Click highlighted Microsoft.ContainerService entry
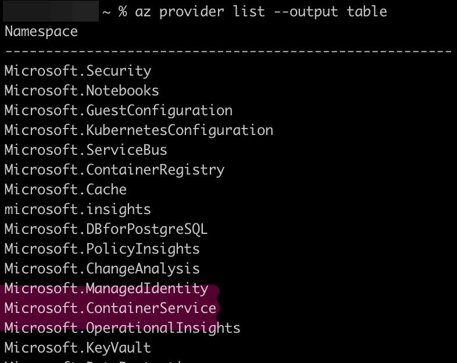Viewport: 457px width, 363px height. pos(110,308)
